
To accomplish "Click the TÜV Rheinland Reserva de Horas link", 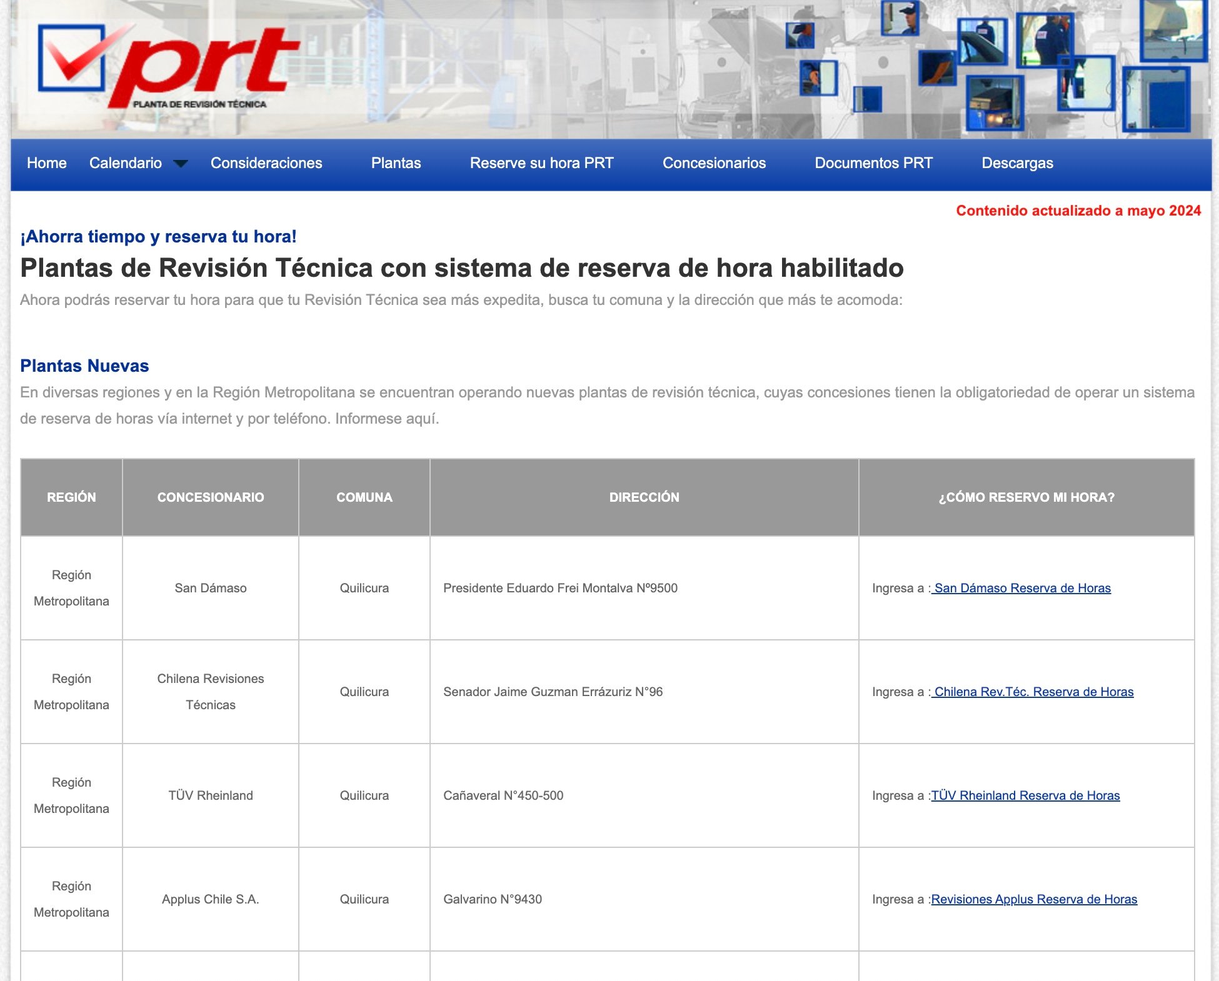I will [1026, 795].
